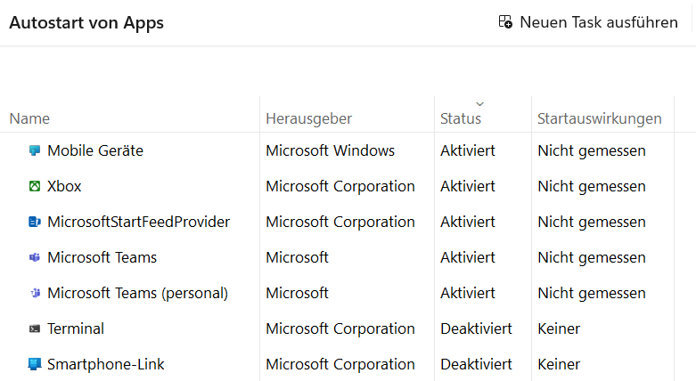Select the Microsoft Teams (personal) row name

(137, 293)
